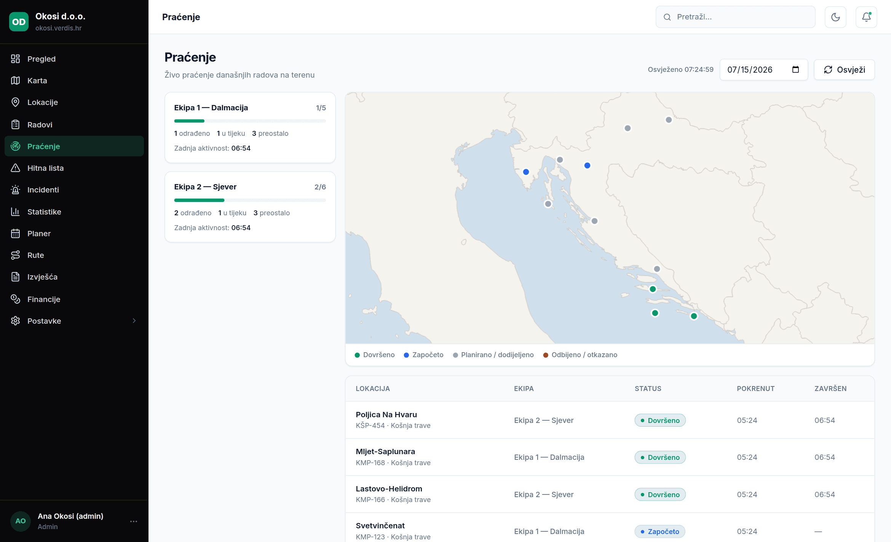This screenshot has height=542, width=891.
Task: Click the Postavke gear icon
Action: (x=15, y=321)
